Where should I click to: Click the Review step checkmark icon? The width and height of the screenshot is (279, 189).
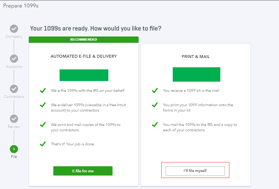coord(14,119)
